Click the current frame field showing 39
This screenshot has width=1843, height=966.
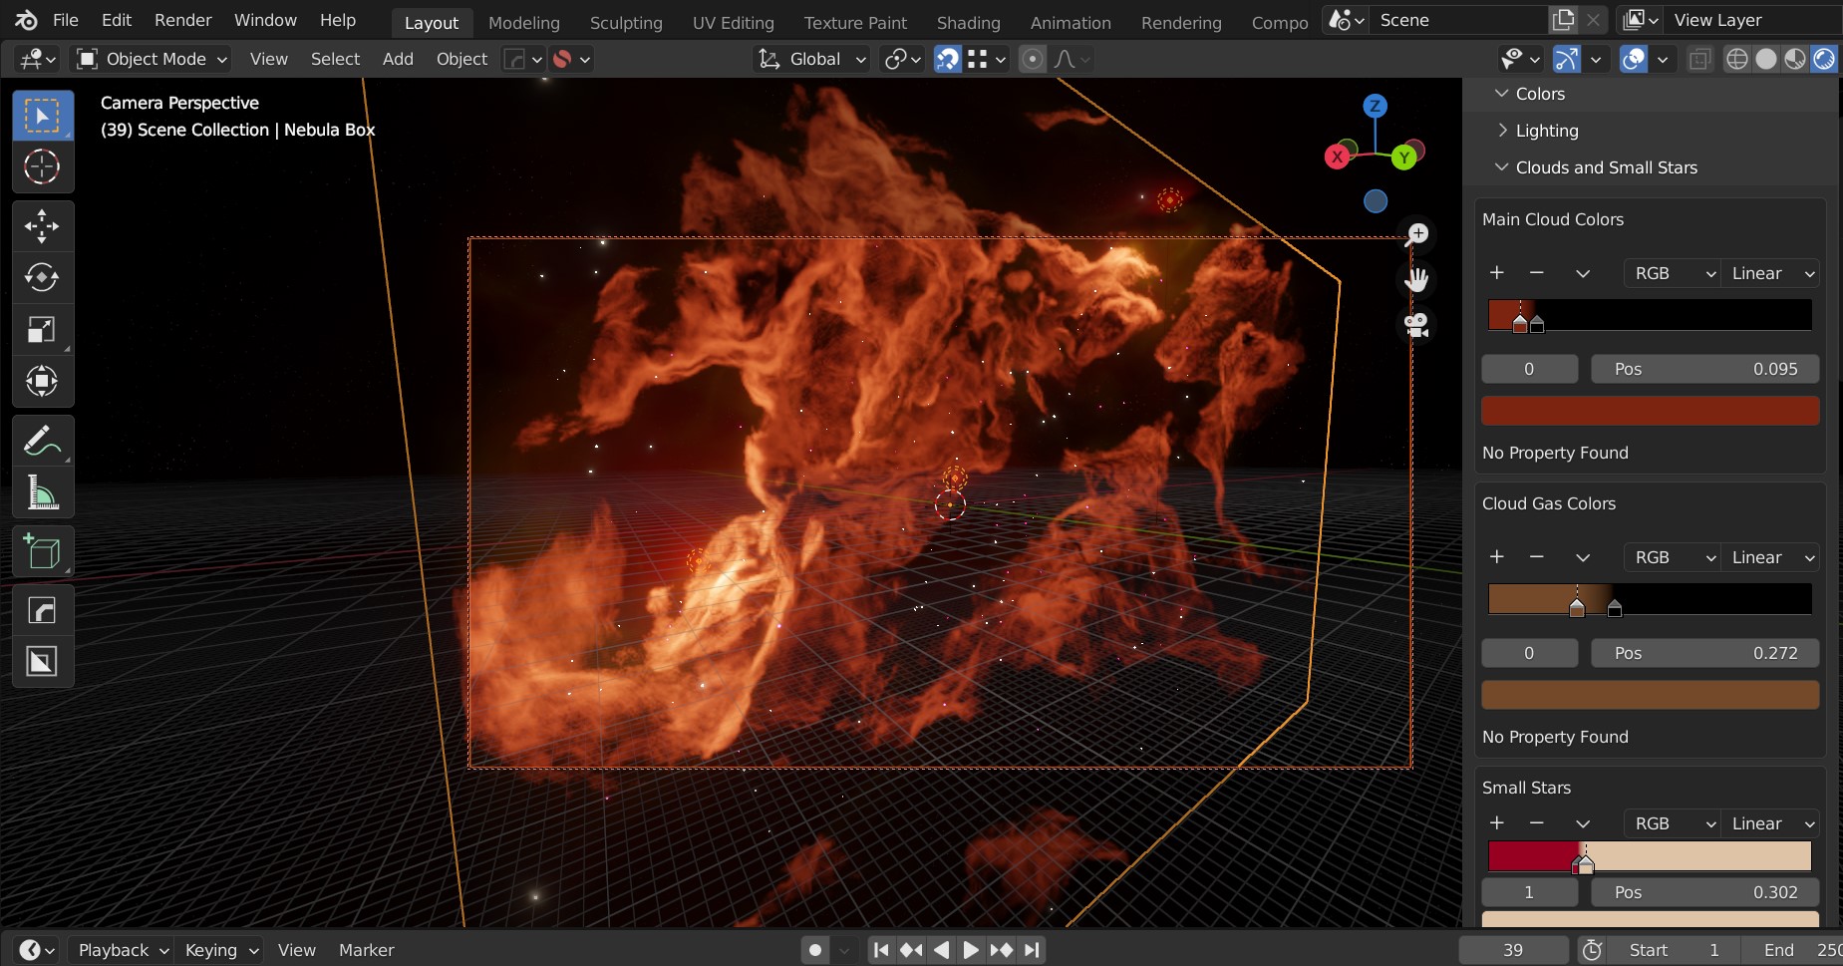1513,950
